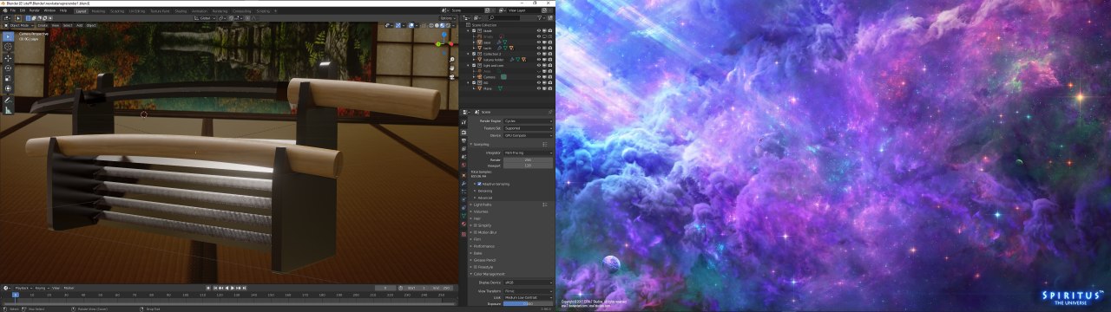The image size is (1111, 312).
Task: Select the Transform tool
Action: click(8, 88)
